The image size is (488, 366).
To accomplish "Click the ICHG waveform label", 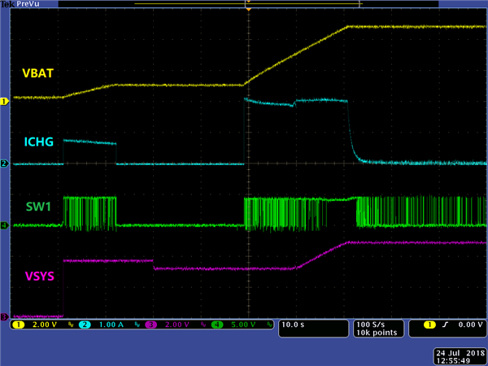I will [39, 142].
